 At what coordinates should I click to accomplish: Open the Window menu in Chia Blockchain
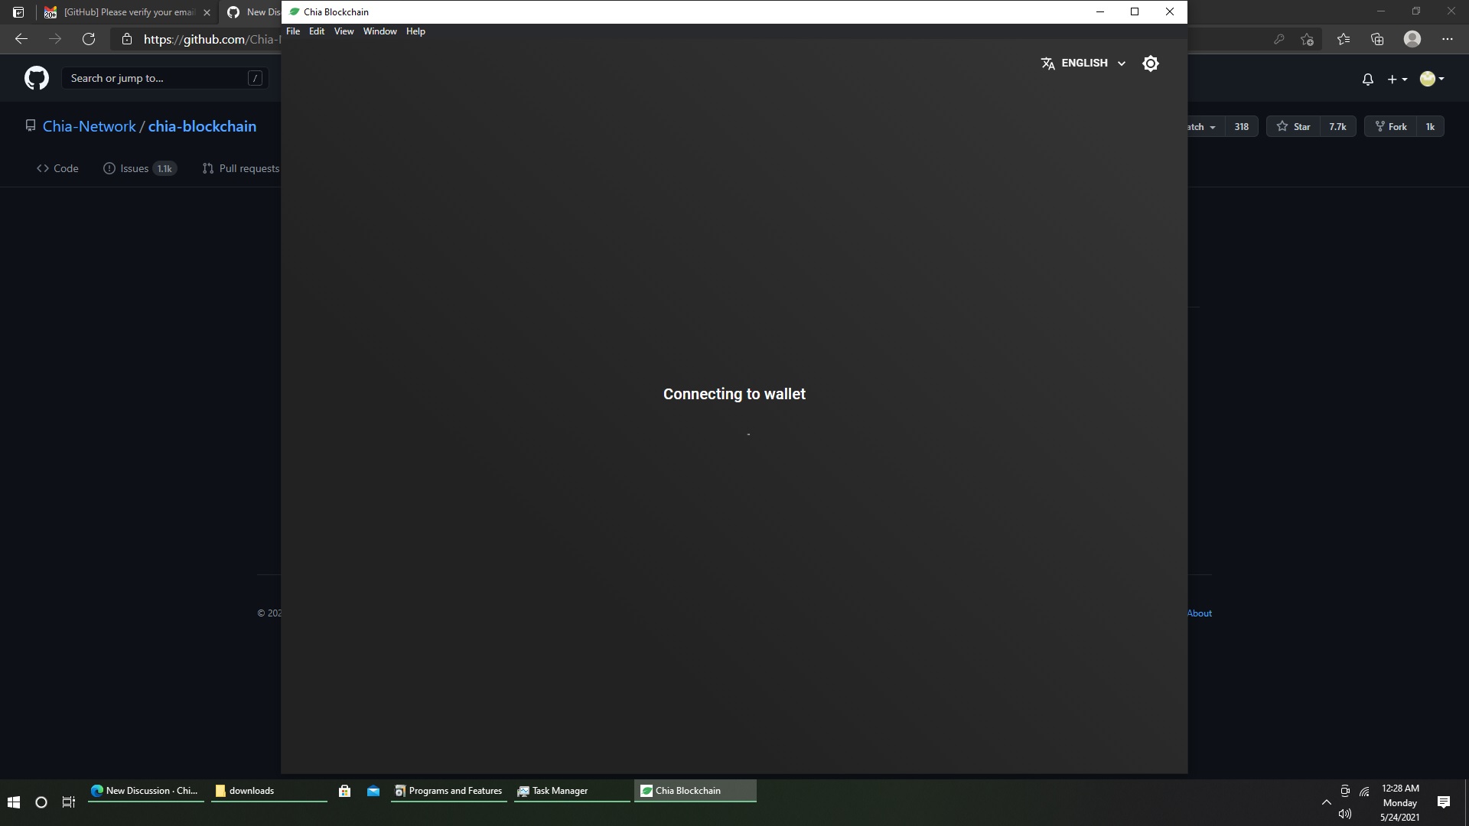click(379, 31)
